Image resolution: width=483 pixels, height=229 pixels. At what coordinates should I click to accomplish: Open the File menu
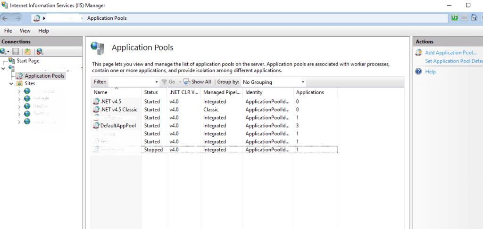coord(8,31)
